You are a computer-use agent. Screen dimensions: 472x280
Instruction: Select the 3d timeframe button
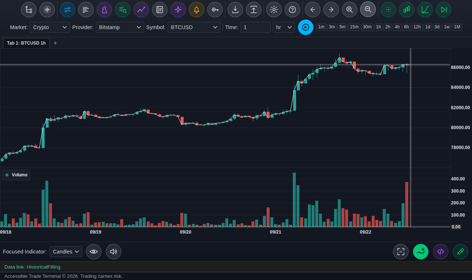437,27
